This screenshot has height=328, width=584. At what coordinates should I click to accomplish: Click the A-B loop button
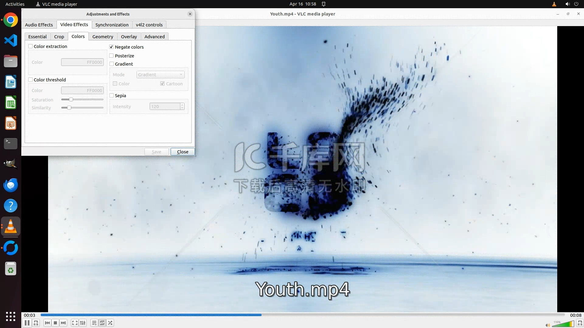click(x=36, y=323)
